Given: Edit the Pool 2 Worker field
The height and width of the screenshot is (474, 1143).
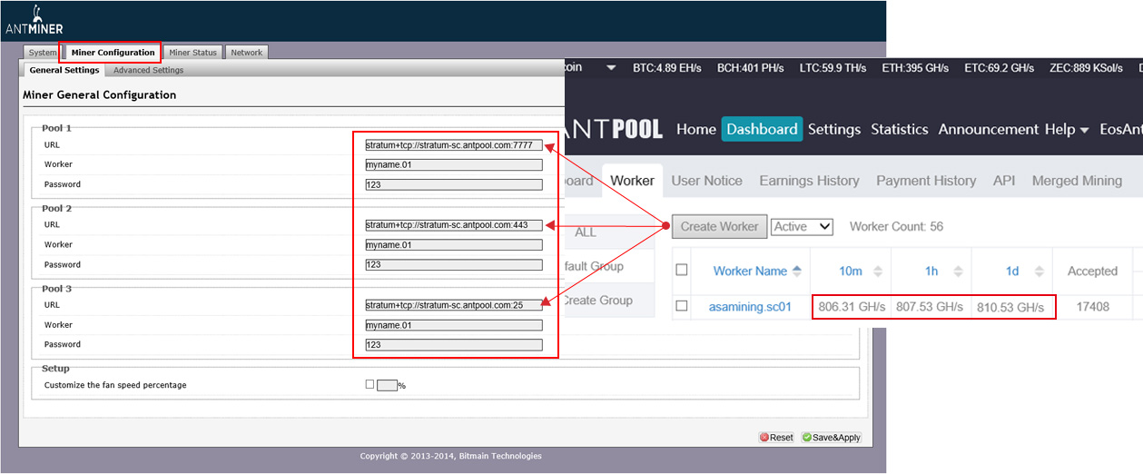Looking at the screenshot, I should pyautogui.click(x=454, y=245).
